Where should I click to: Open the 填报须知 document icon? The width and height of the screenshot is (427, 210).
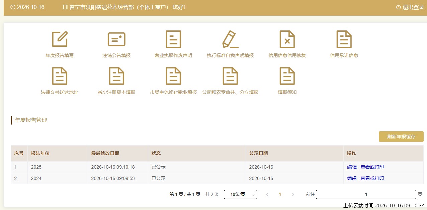287,76
